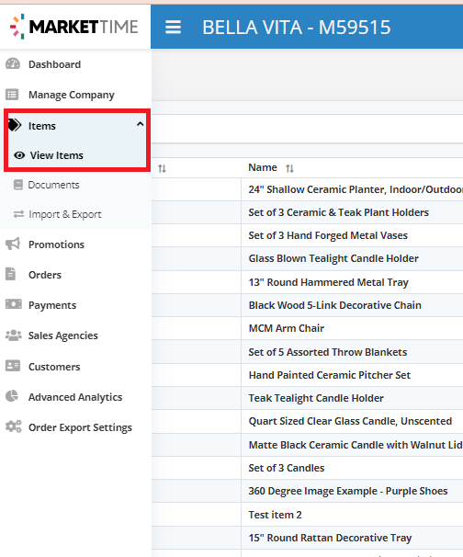Select Teak Tealight Candle Holder
The height and width of the screenshot is (557, 463).
tap(316, 398)
